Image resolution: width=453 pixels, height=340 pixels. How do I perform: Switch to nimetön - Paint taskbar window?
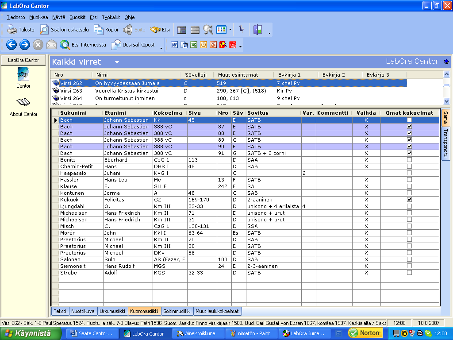point(251,333)
